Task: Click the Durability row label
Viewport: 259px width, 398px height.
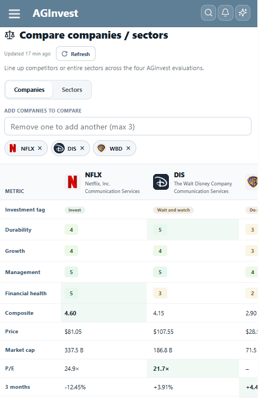Action: (18, 229)
